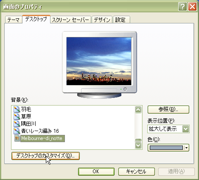199x180 pixels.
Task: Click the Melbourne skyline monitor preview
Action: point(99,61)
